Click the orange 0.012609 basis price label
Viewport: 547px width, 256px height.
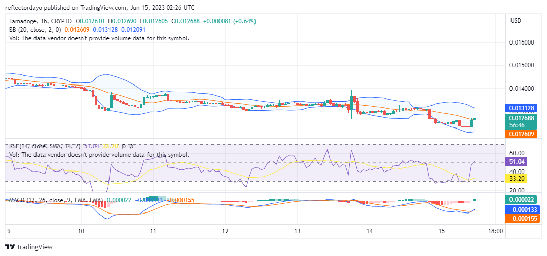(x=522, y=134)
